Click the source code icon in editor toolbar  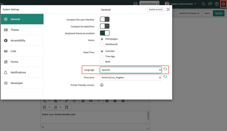[x=99, y=101]
